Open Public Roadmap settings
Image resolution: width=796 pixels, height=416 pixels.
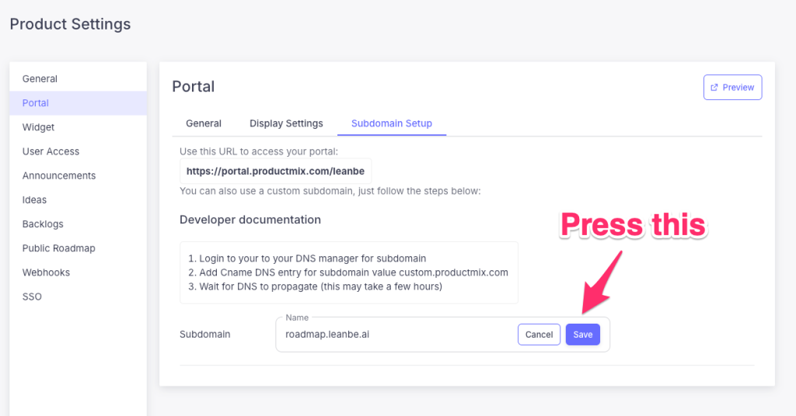(x=58, y=248)
